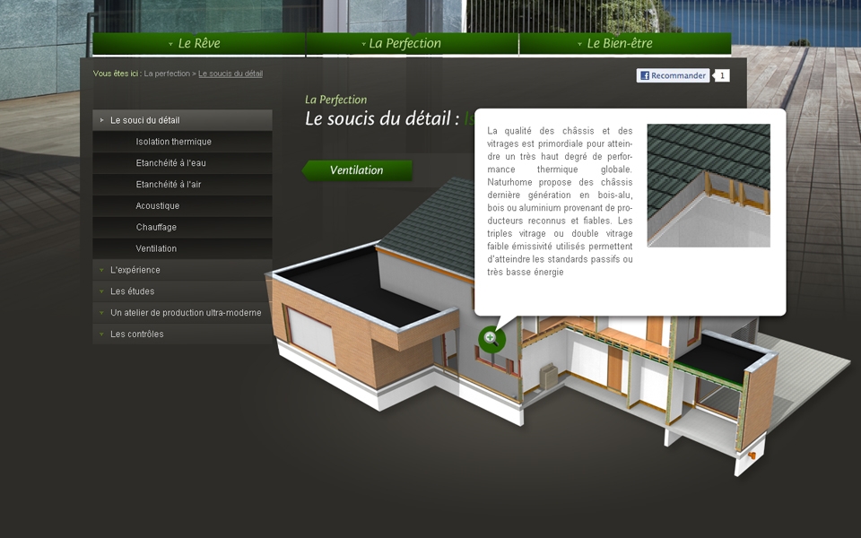
Task: Click the Facebook logo icon
Action: 645,75
